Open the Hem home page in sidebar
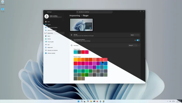182x103 pixels. click(54, 22)
